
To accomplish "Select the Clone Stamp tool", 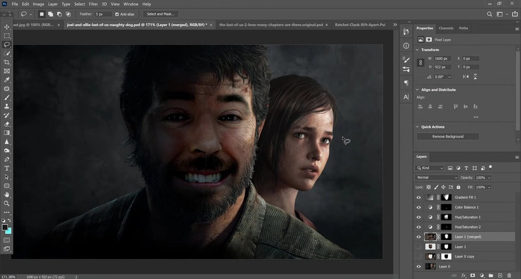I will point(6,106).
